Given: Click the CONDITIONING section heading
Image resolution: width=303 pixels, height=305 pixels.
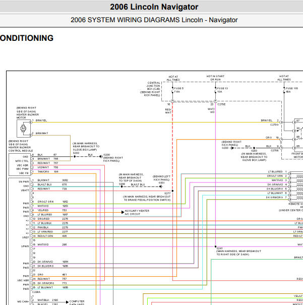Looking at the screenshot, I should pyautogui.click(x=27, y=38).
